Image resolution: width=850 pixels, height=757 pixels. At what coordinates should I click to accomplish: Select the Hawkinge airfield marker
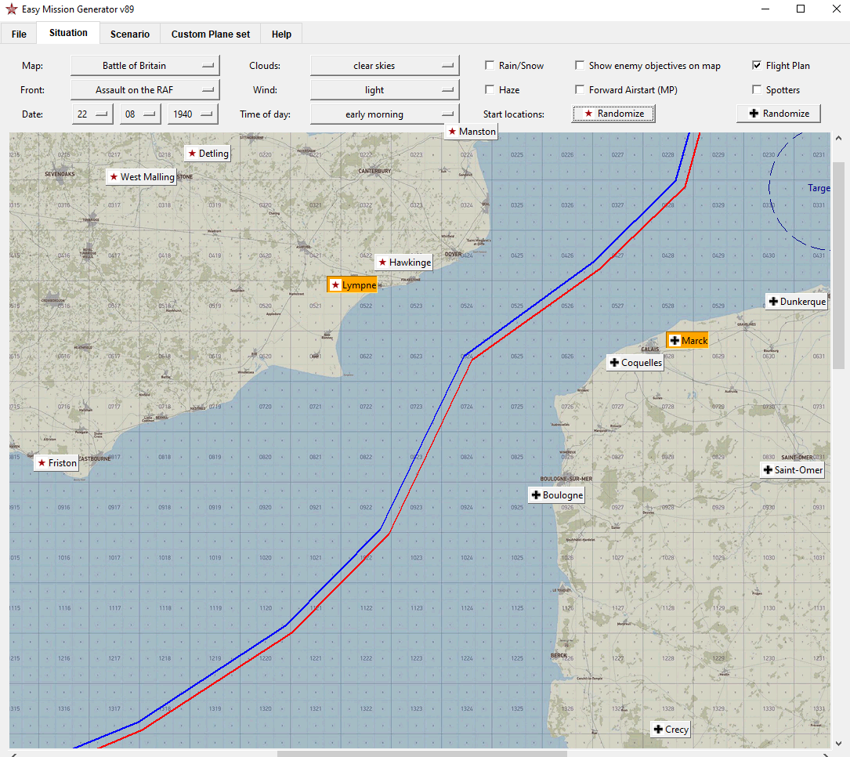(x=404, y=263)
